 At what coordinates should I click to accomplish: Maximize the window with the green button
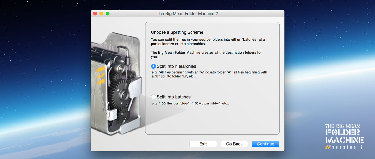[x=107, y=14]
